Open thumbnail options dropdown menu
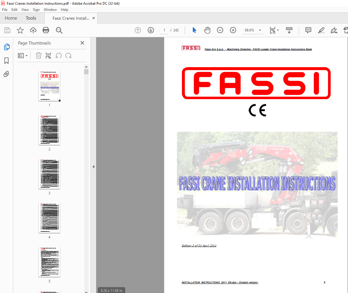The height and width of the screenshot is (293, 348). (x=23, y=56)
